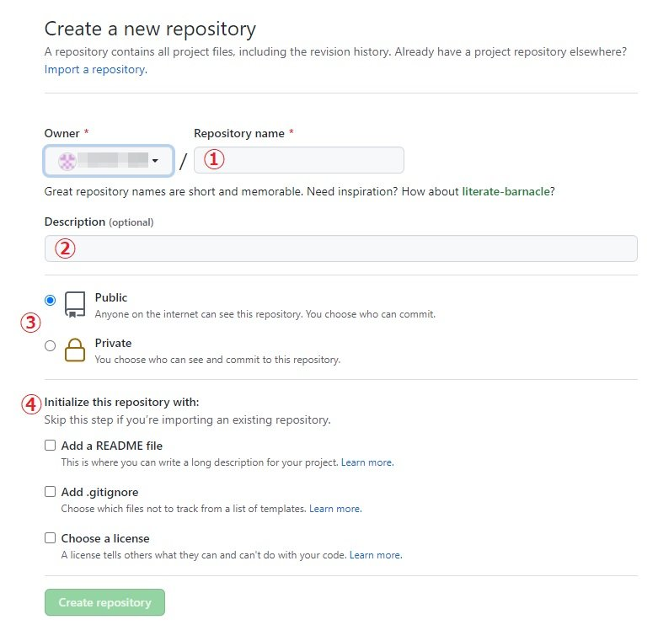Select the Private radio button
Screen dimensions: 658x641
click(51, 345)
